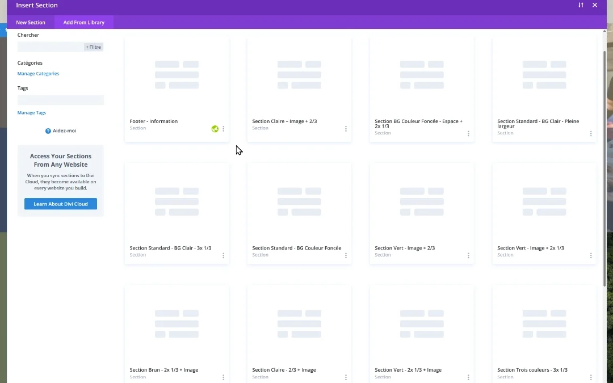Open options for Section Vert - Image + 2/3
Screen dimensions: 613x383
(468, 255)
